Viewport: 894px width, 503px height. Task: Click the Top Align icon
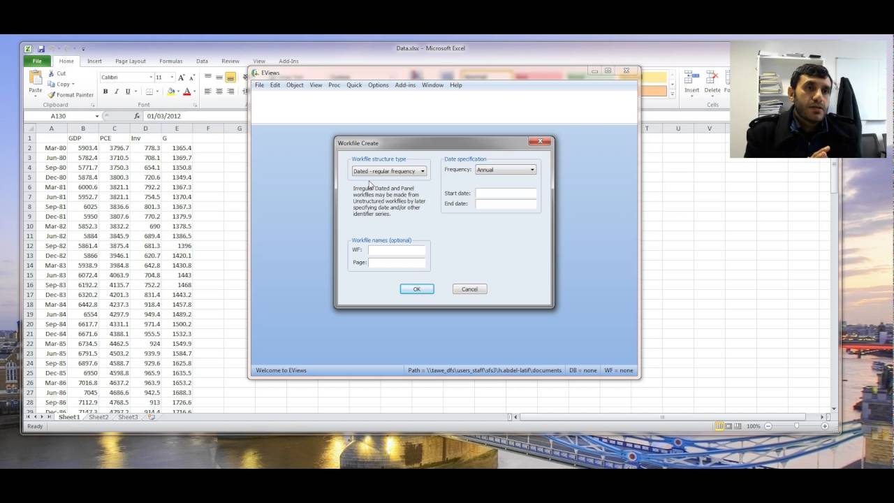pyautogui.click(x=208, y=78)
